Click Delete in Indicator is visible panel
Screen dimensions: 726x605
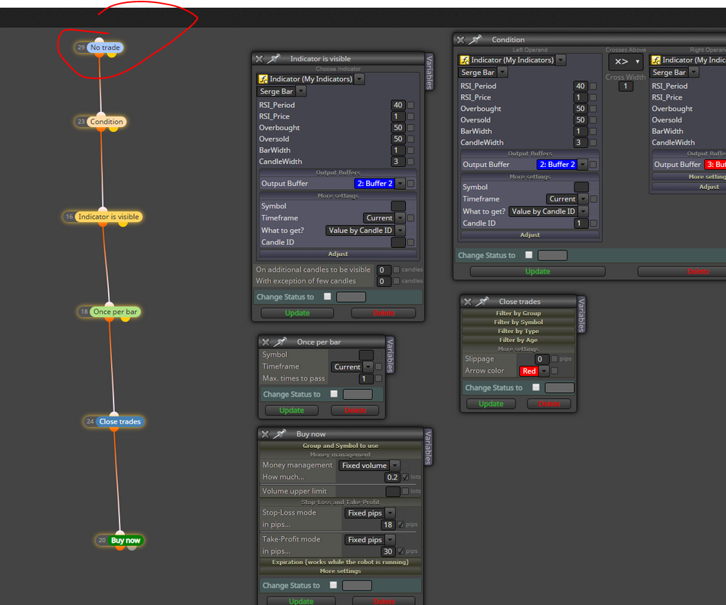coord(384,313)
